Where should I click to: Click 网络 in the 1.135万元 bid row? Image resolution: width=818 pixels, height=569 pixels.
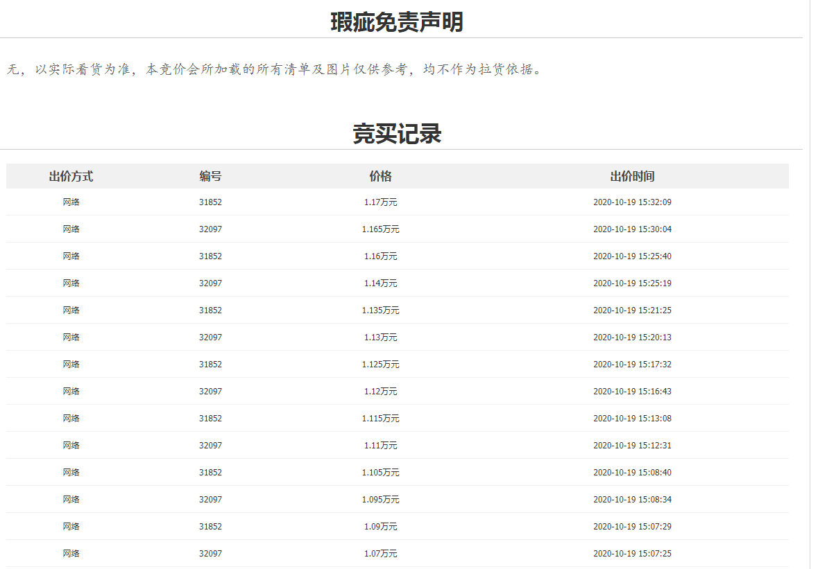tap(71, 310)
